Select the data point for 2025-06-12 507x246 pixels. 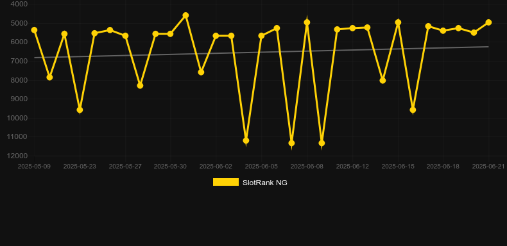pyautogui.click(x=352, y=28)
